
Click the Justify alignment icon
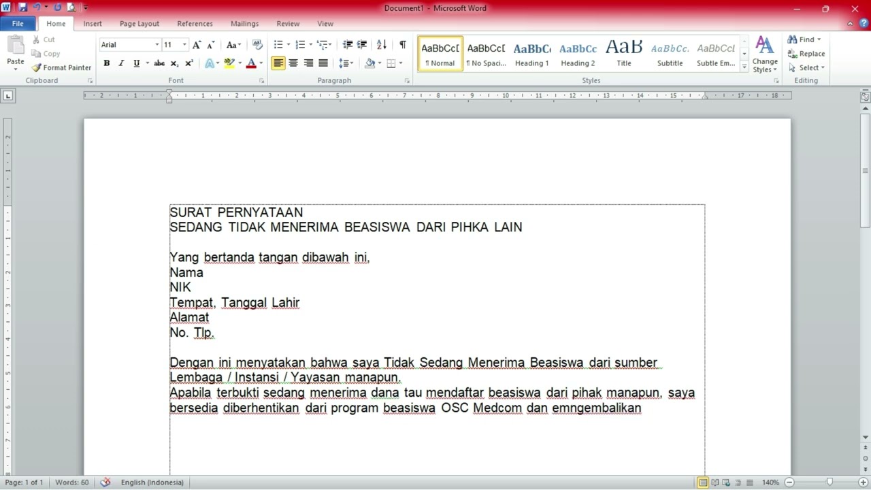click(323, 63)
